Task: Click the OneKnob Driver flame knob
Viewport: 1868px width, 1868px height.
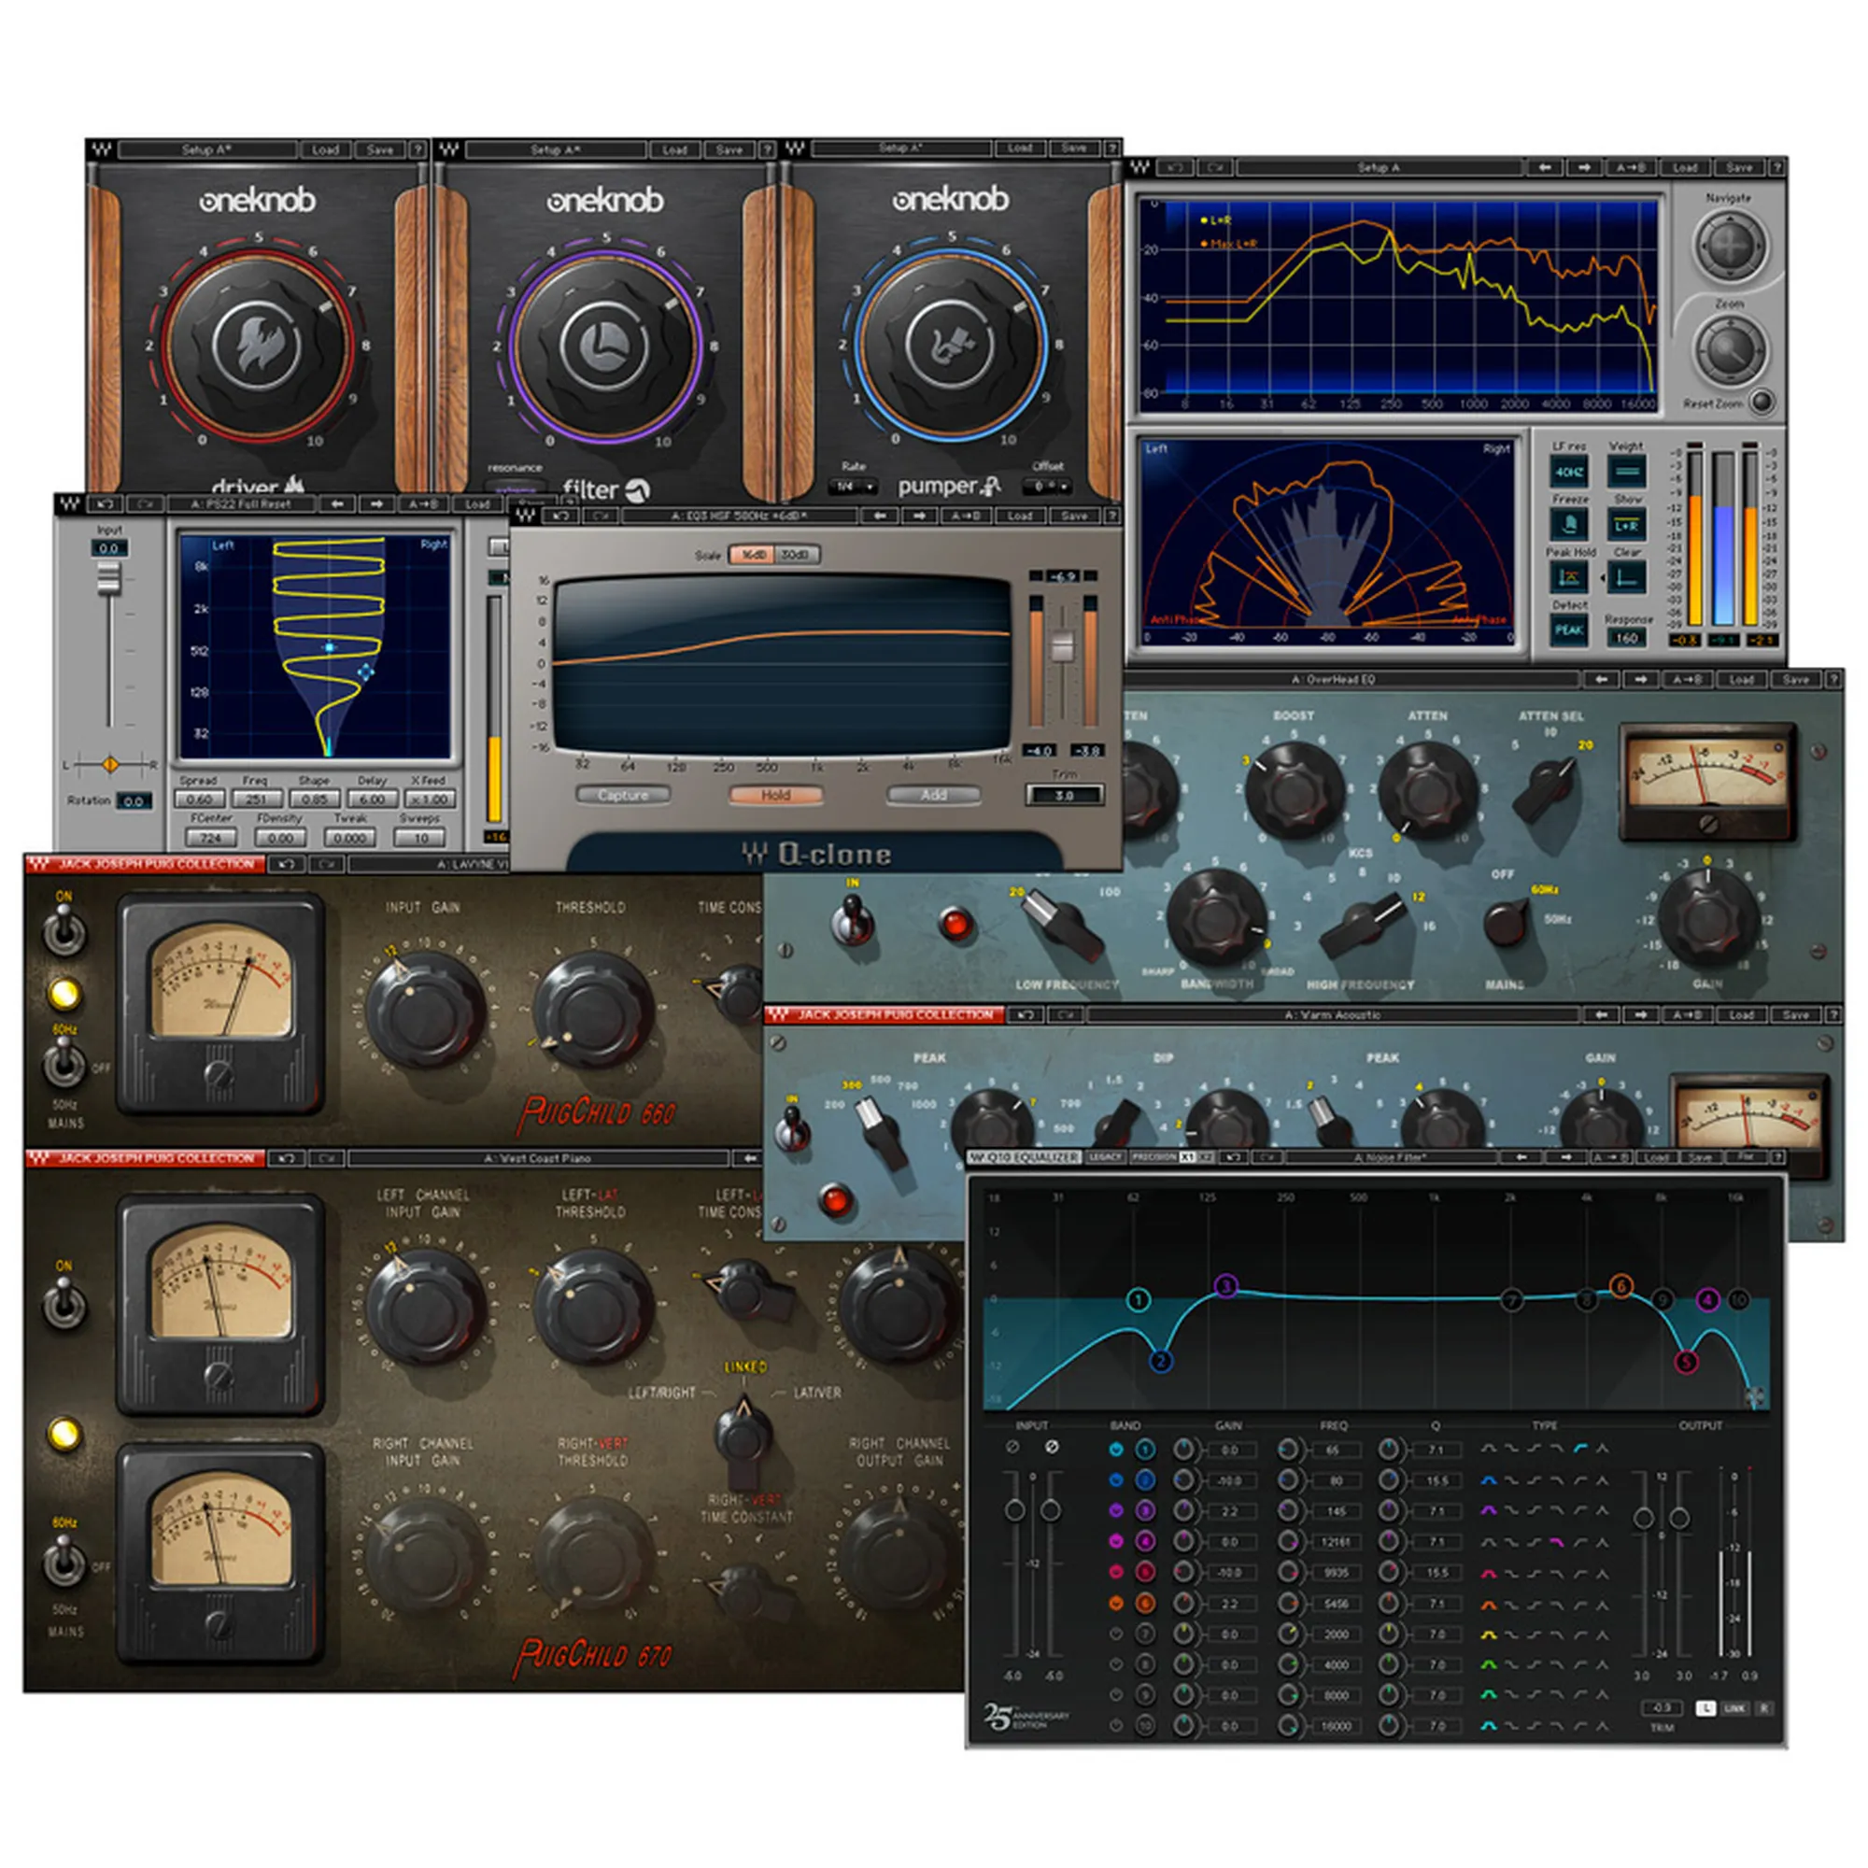Action: point(257,345)
